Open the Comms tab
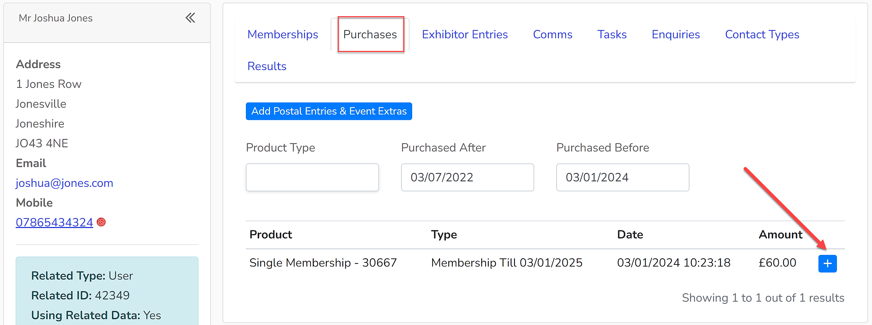The image size is (872, 325). 552,34
